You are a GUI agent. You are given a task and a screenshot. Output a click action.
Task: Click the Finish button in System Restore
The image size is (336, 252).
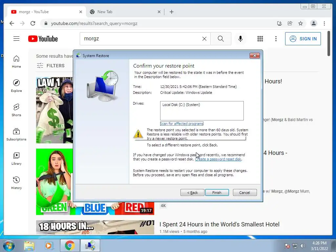[x=217, y=192]
